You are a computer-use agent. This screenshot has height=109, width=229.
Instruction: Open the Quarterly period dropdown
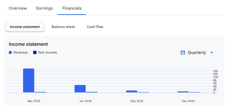tap(197, 52)
